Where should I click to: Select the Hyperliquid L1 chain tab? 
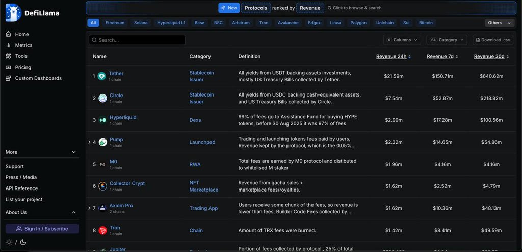tap(171, 23)
